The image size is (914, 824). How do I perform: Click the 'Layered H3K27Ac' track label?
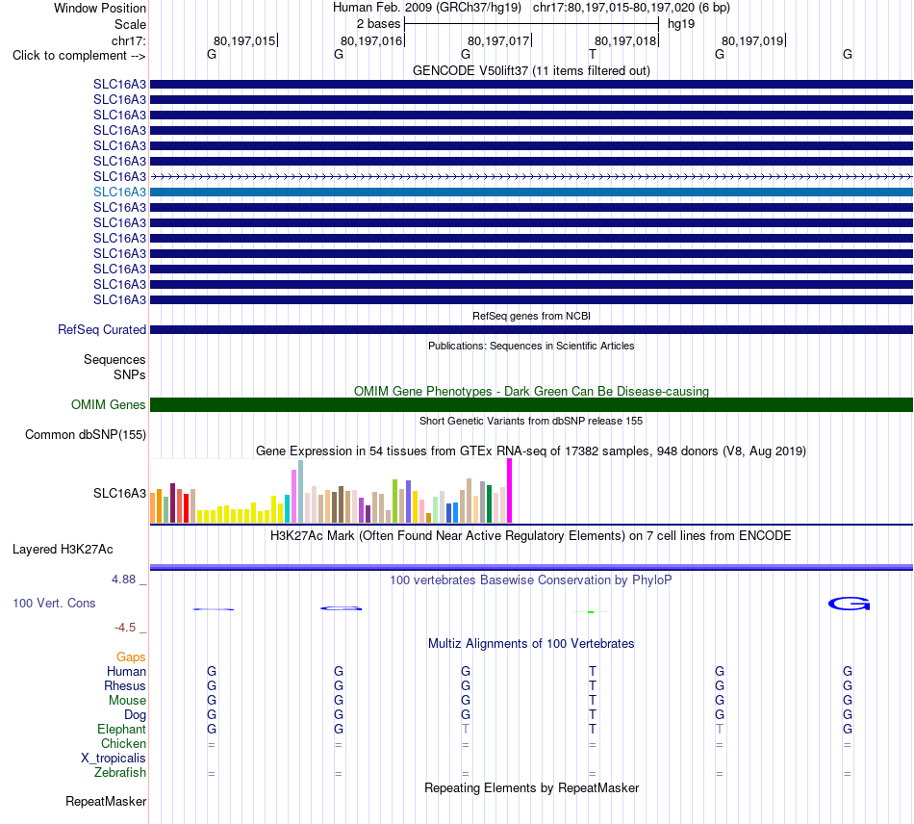(63, 550)
